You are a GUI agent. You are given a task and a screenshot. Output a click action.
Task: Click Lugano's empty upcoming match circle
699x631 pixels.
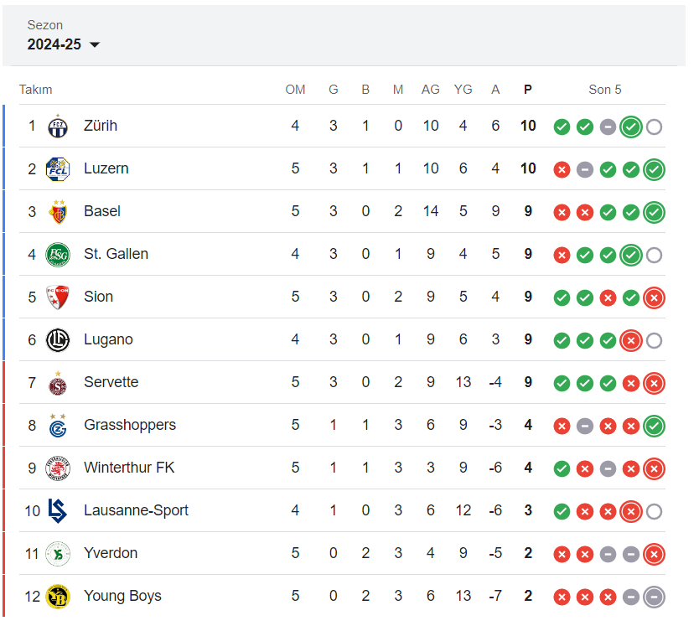(654, 341)
